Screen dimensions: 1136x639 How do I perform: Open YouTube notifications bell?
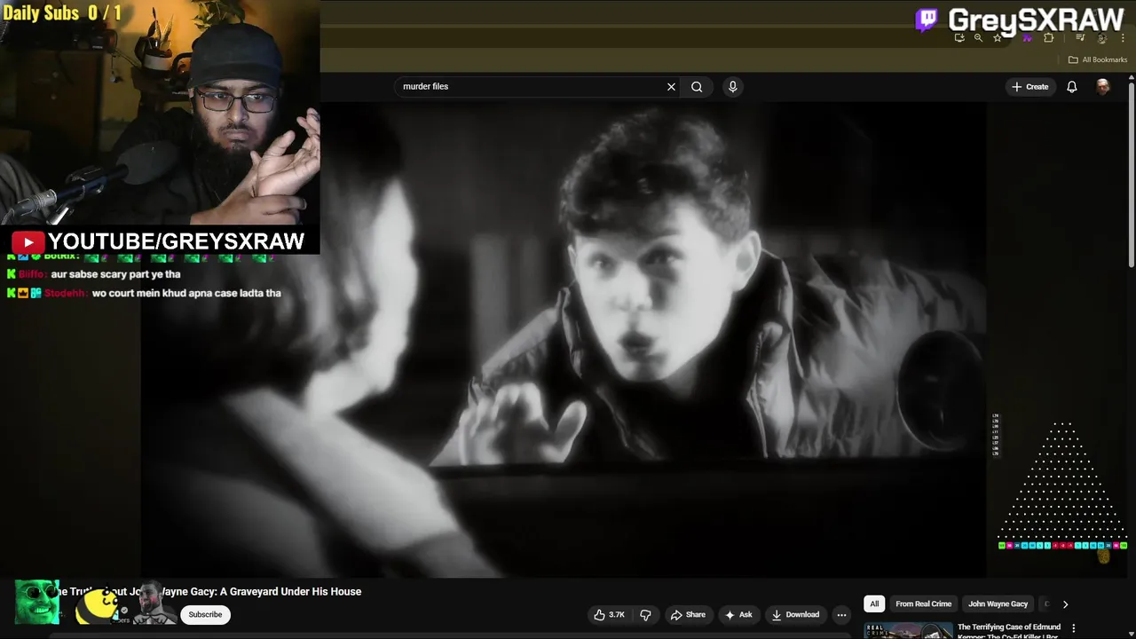[1071, 86]
